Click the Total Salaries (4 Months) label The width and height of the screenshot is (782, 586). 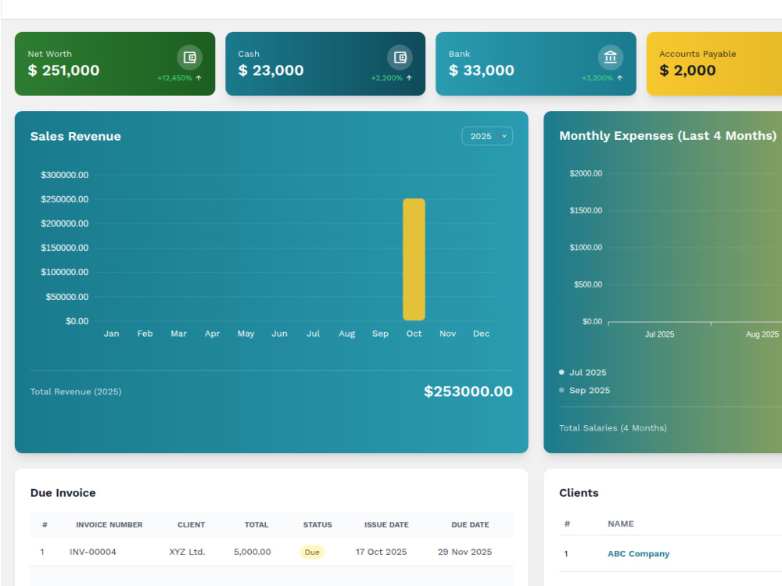(613, 428)
